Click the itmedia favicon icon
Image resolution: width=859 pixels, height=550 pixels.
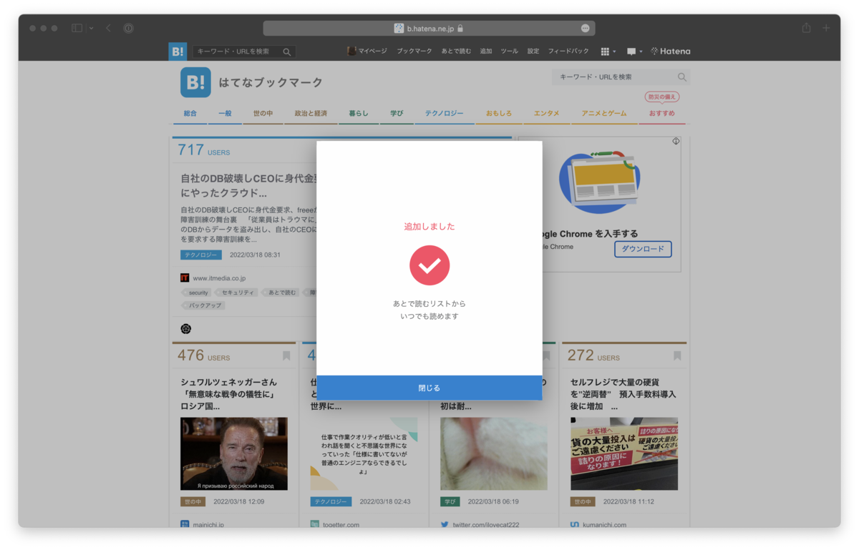185,278
